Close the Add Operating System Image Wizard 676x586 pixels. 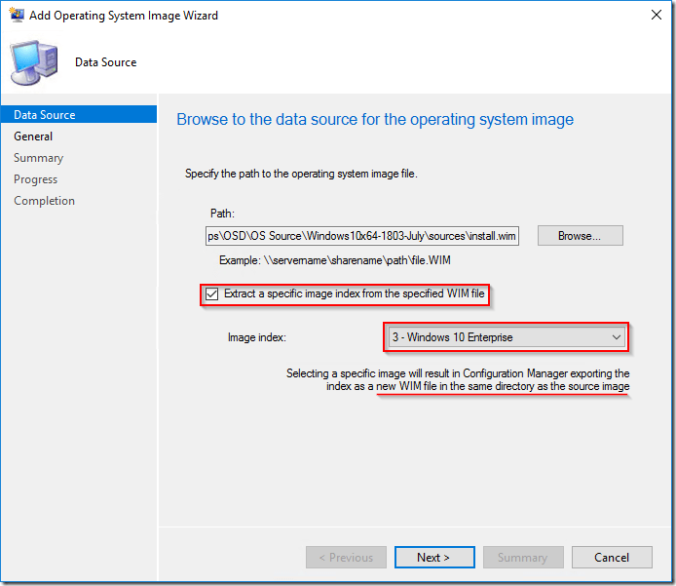[x=653, y=16]
